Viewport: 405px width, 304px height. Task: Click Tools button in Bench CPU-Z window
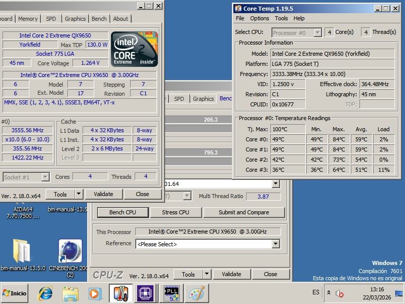point(188,274)
